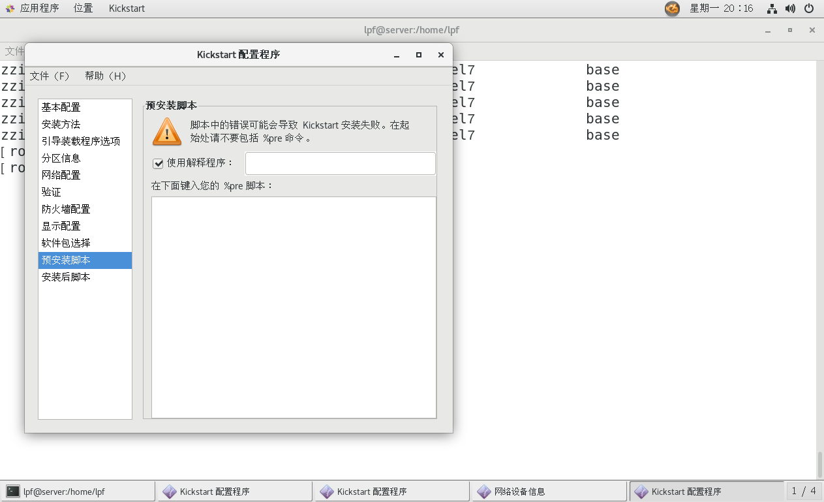This screenshot has width=824, height=502.
Task: Select 网络配置 in the sidebar list
Action: [85, 175]
